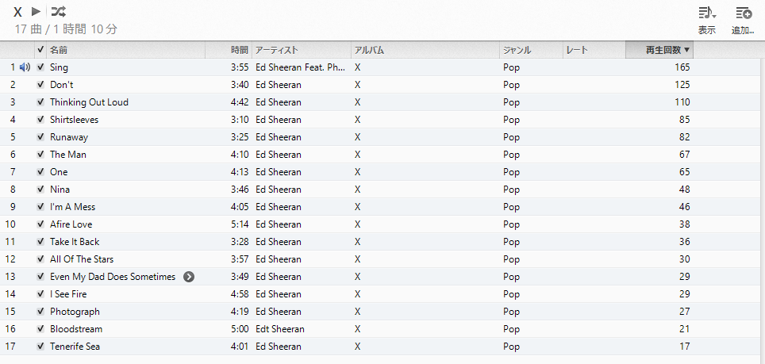Click the speaker icon next to Sing
The image size is (765, 364).
point(25,67)
